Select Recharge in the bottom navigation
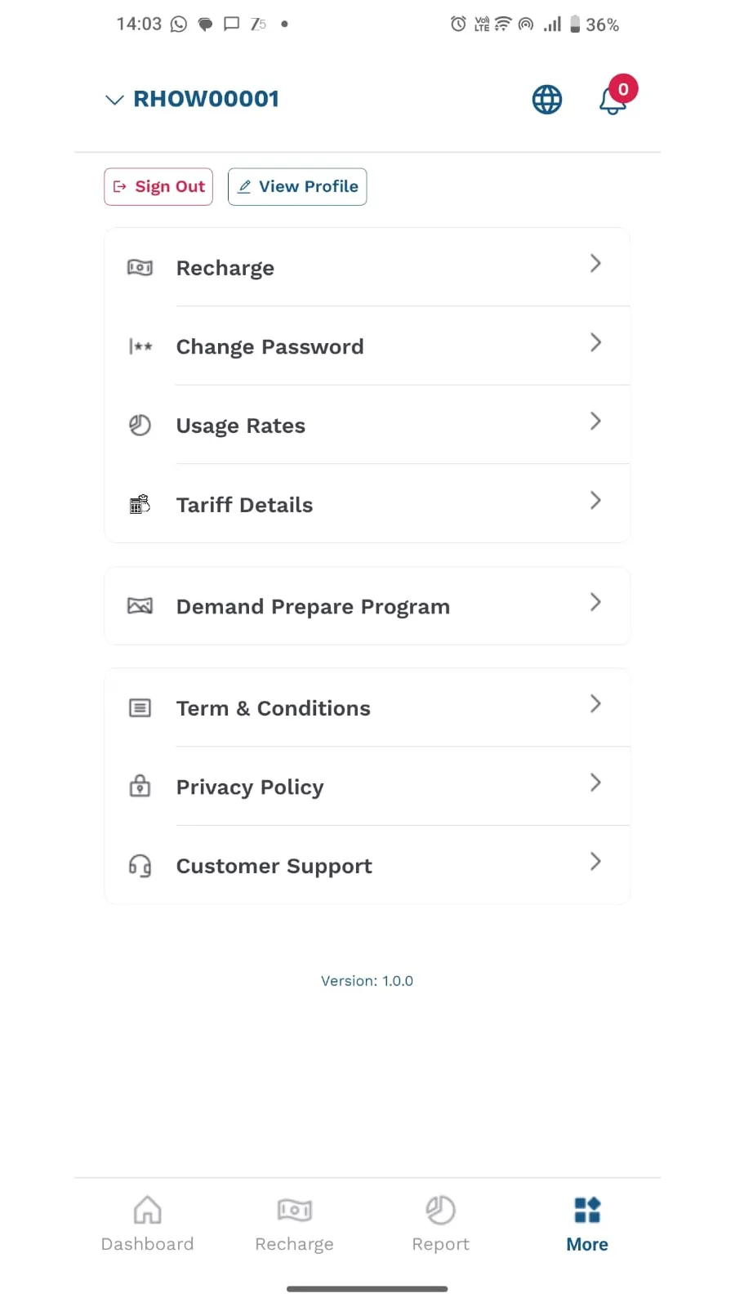735x1307 pixels. point(294,1224)
